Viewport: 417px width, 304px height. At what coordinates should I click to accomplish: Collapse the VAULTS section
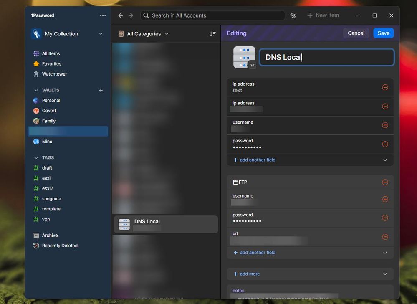tap(36, 90)
